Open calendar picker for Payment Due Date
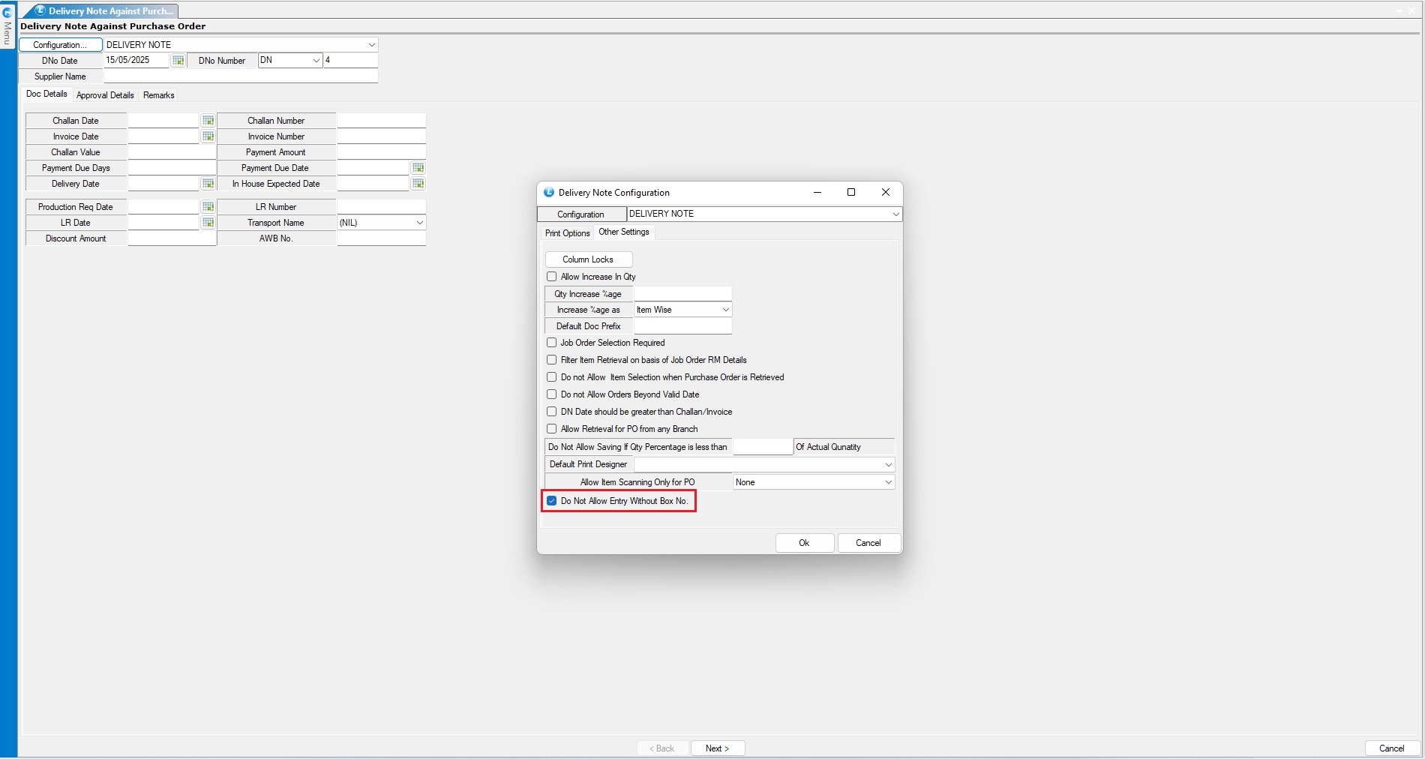Viewport: 1425px width, 759px height. click(x=418, y=168)
